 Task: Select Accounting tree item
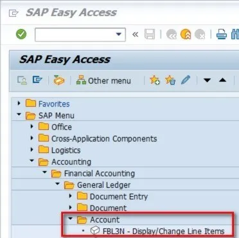click(71, 162)
